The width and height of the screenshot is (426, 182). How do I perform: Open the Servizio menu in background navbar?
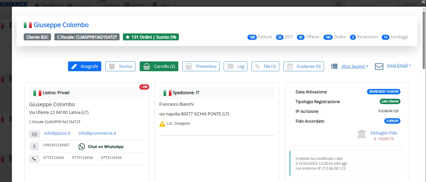coord(136,5)
